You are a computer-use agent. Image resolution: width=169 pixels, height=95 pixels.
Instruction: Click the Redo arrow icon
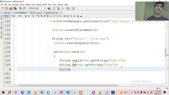click(24, 8)
